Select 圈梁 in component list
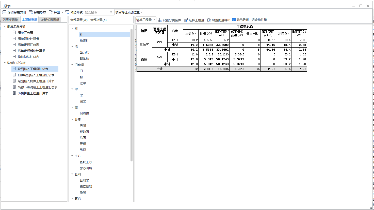The height and width of the screenshot is (210, 374). [83, 101]
